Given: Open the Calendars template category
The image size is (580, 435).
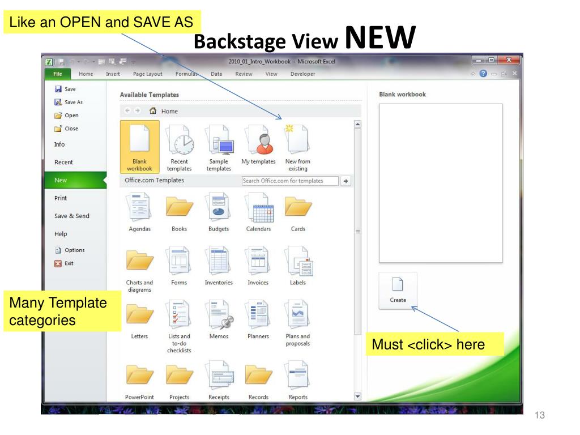Looking at the screenshot, I should pos(258,212).
